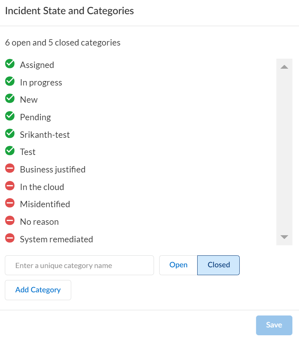This screenshot has width=299, height=339.
Task: Select the Srikanth-test category label
Action: (45, 135)
